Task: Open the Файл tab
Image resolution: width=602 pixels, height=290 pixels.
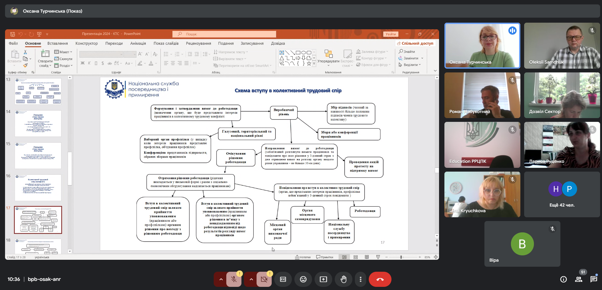Action: coord(13,43)
